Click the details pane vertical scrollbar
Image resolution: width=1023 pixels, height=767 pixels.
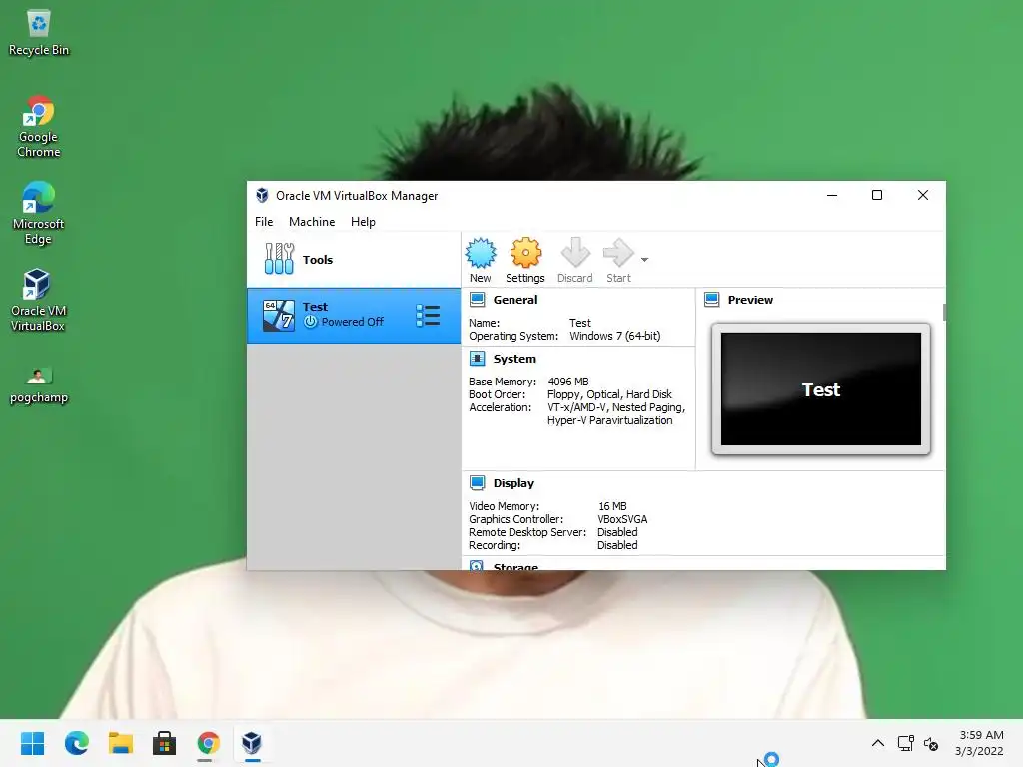coord(944,312)
